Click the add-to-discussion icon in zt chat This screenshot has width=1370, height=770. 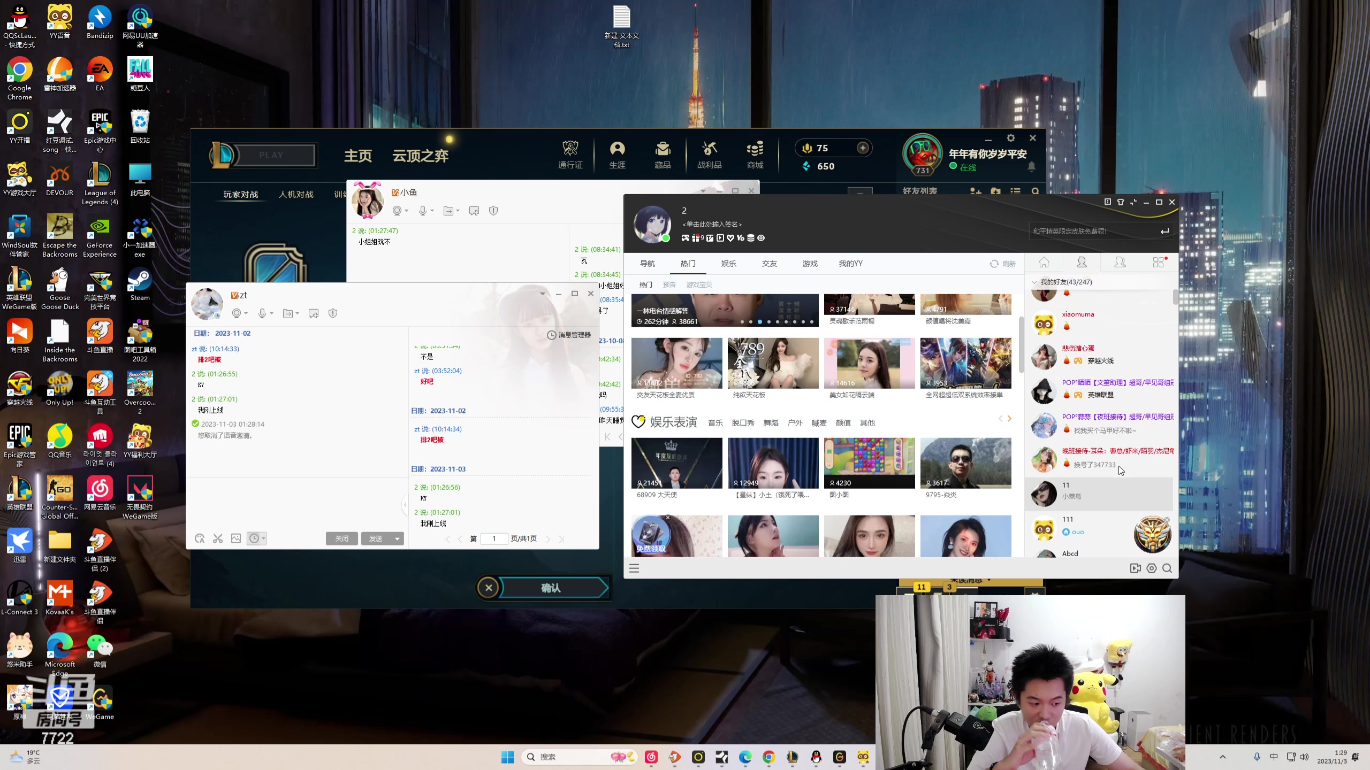[314, 313]
